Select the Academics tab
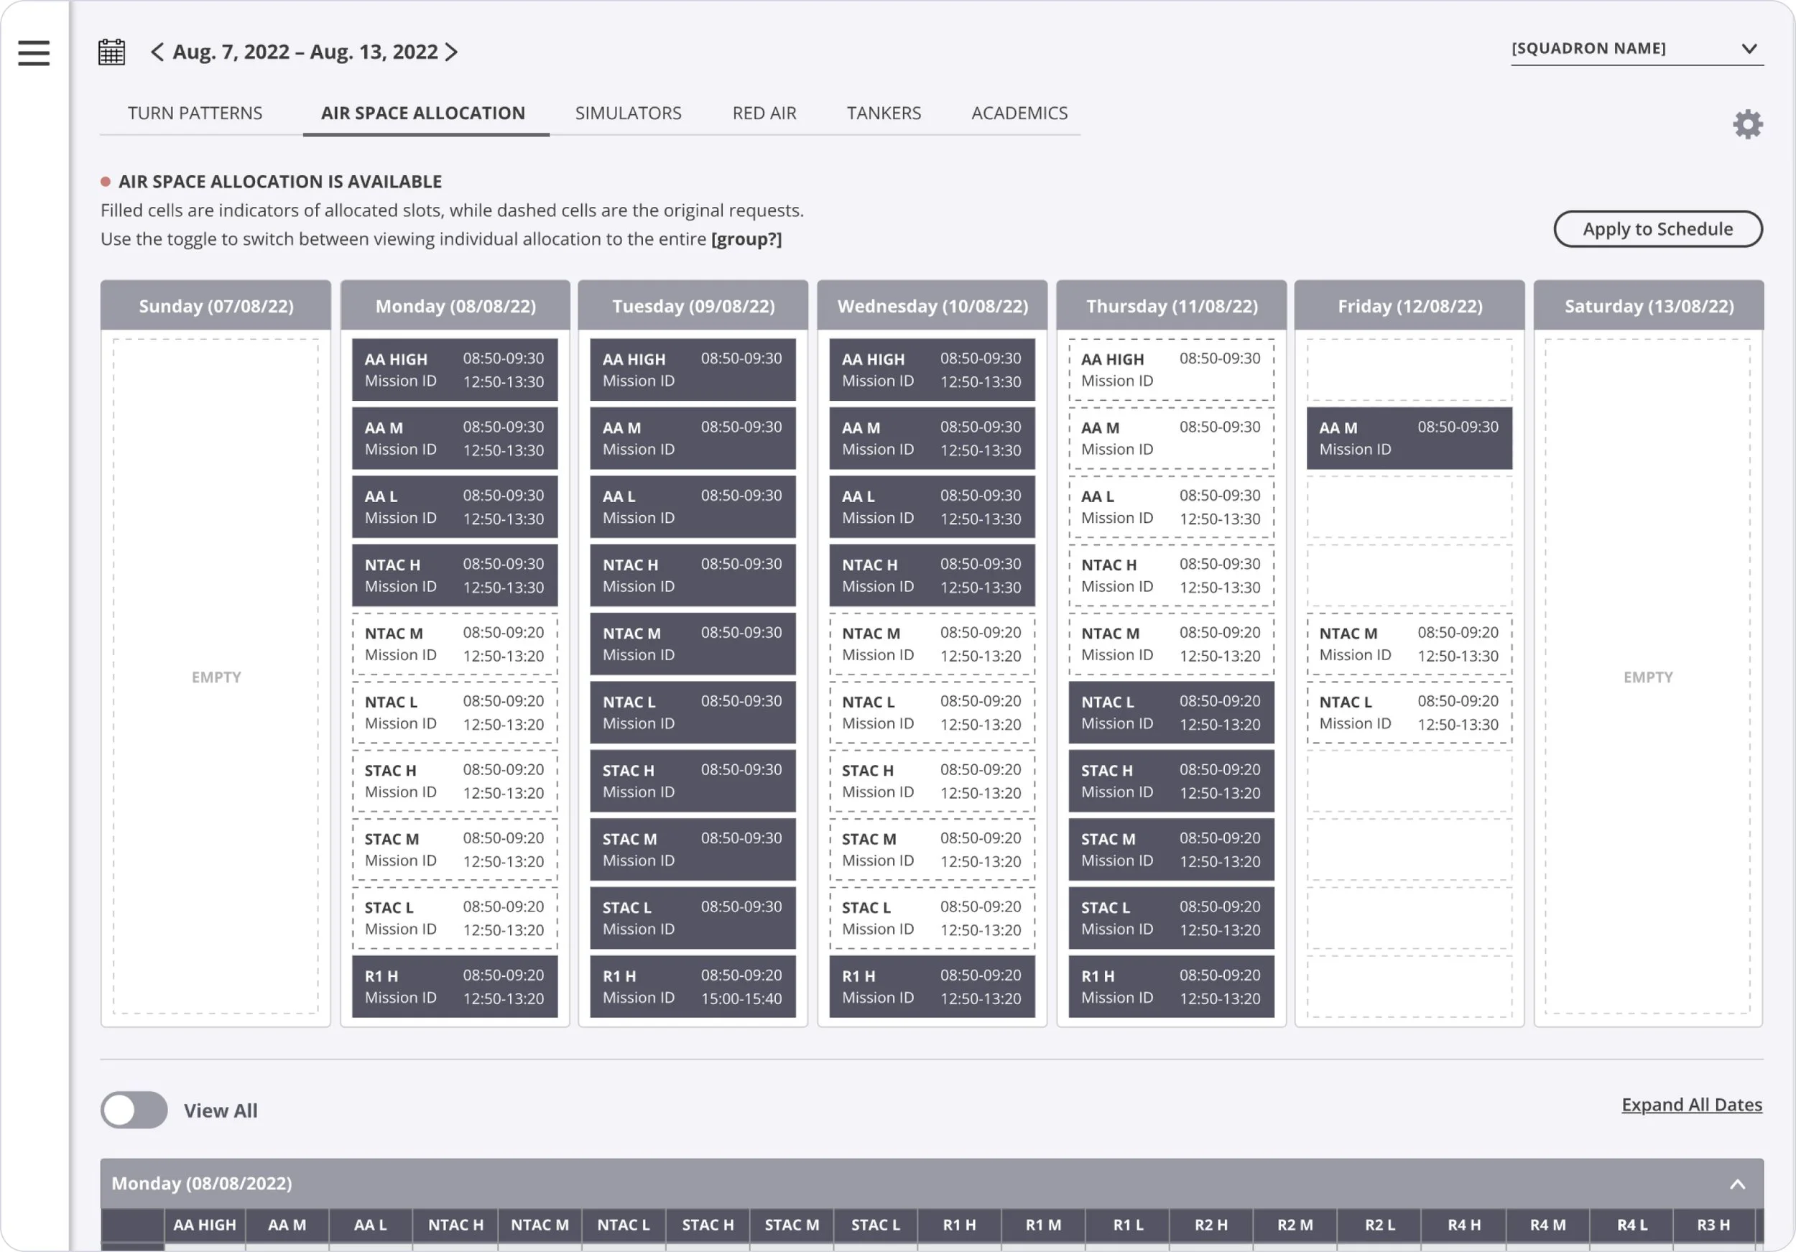 (1019, 113)
